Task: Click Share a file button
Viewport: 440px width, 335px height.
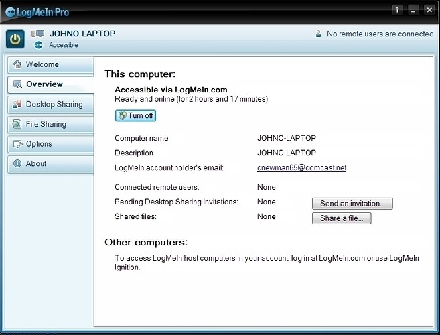Action: click(342, 218)
